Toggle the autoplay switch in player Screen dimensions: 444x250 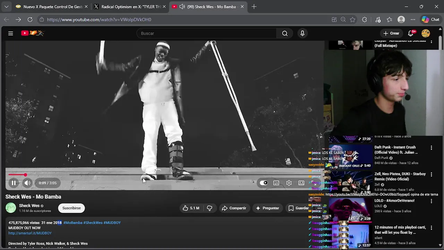tap(264, 183)
